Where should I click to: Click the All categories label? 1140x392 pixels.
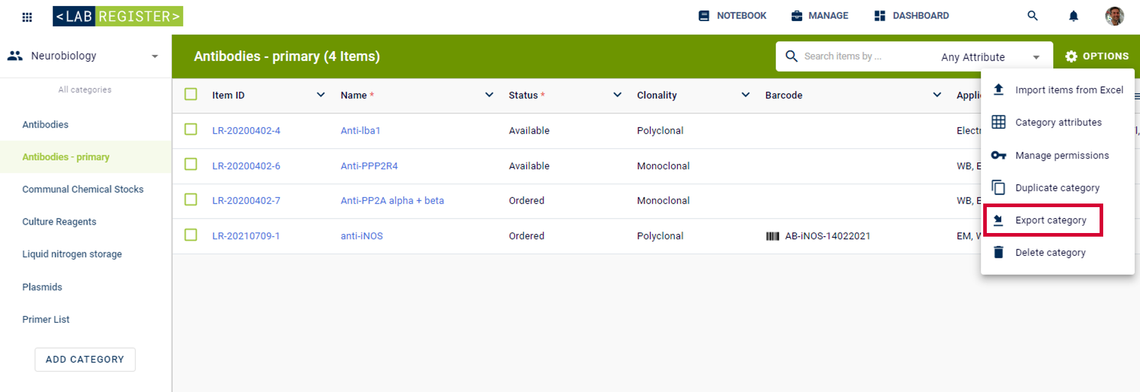[85, 90]
